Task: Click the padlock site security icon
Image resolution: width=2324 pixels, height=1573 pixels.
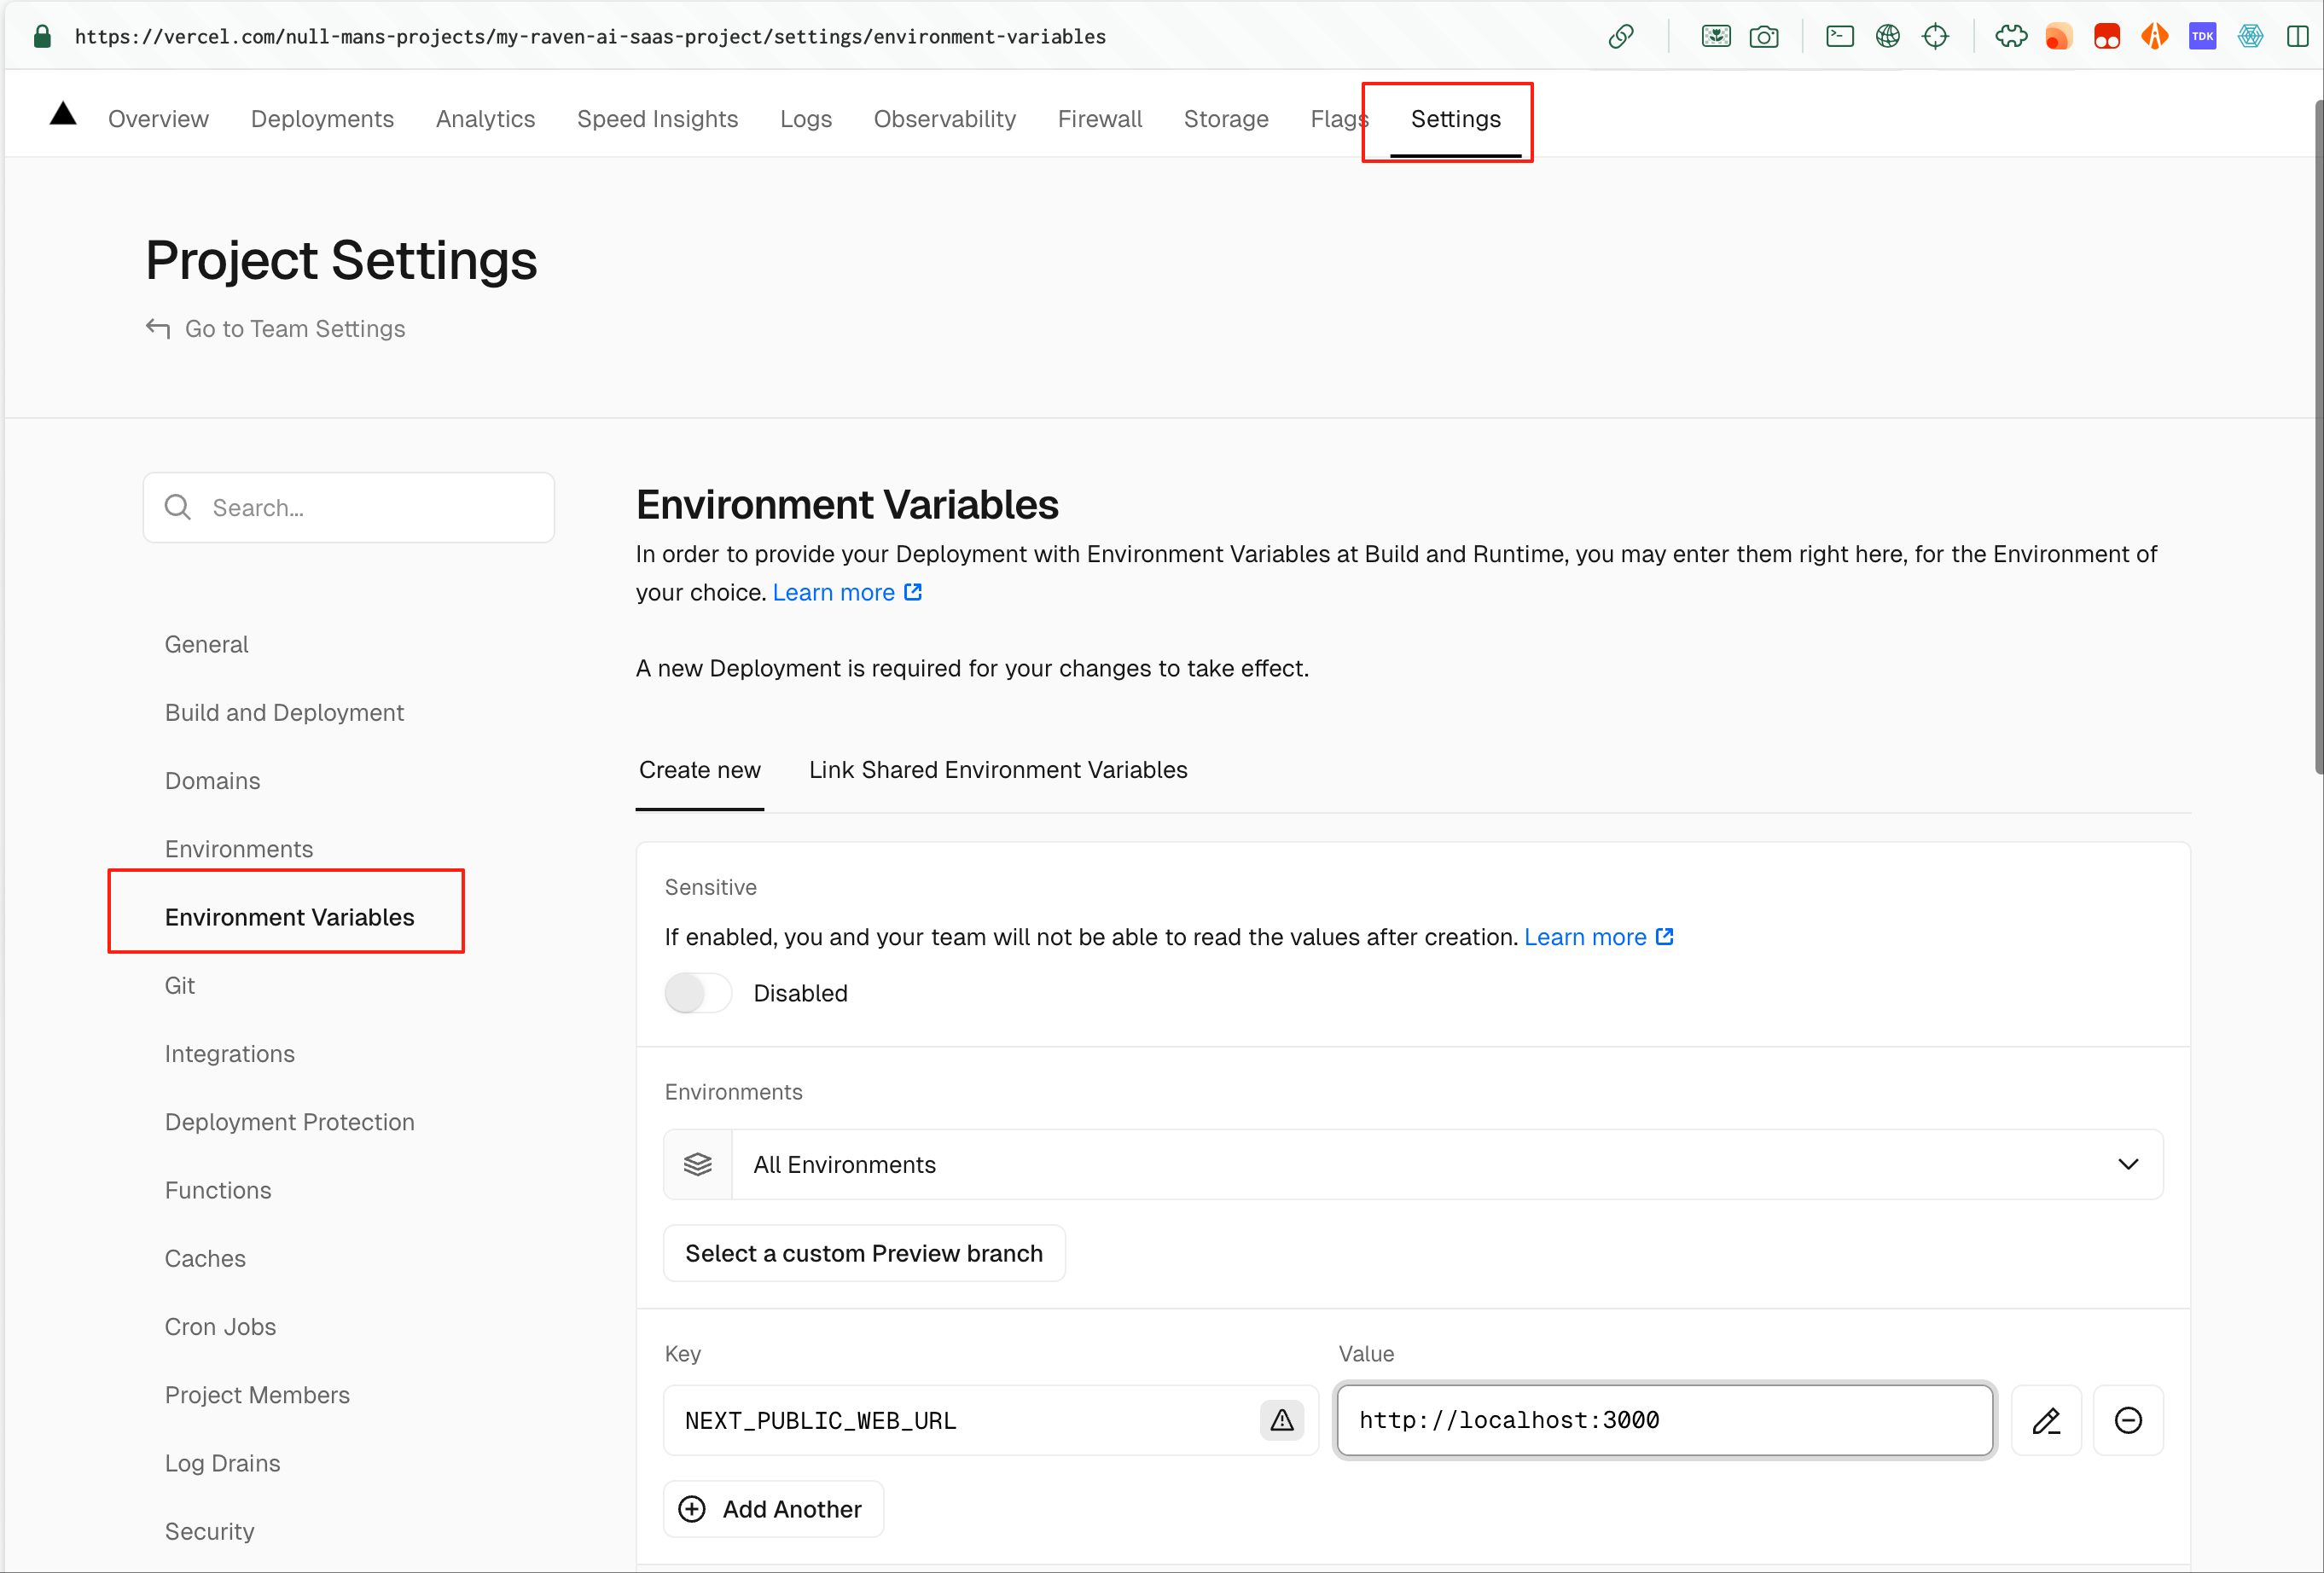Action: (42, 37)
